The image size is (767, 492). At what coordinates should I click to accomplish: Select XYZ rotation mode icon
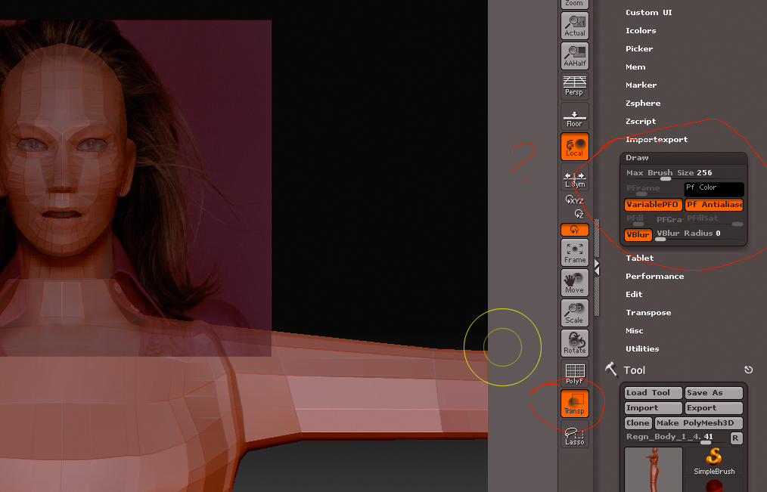coord(575,200)
